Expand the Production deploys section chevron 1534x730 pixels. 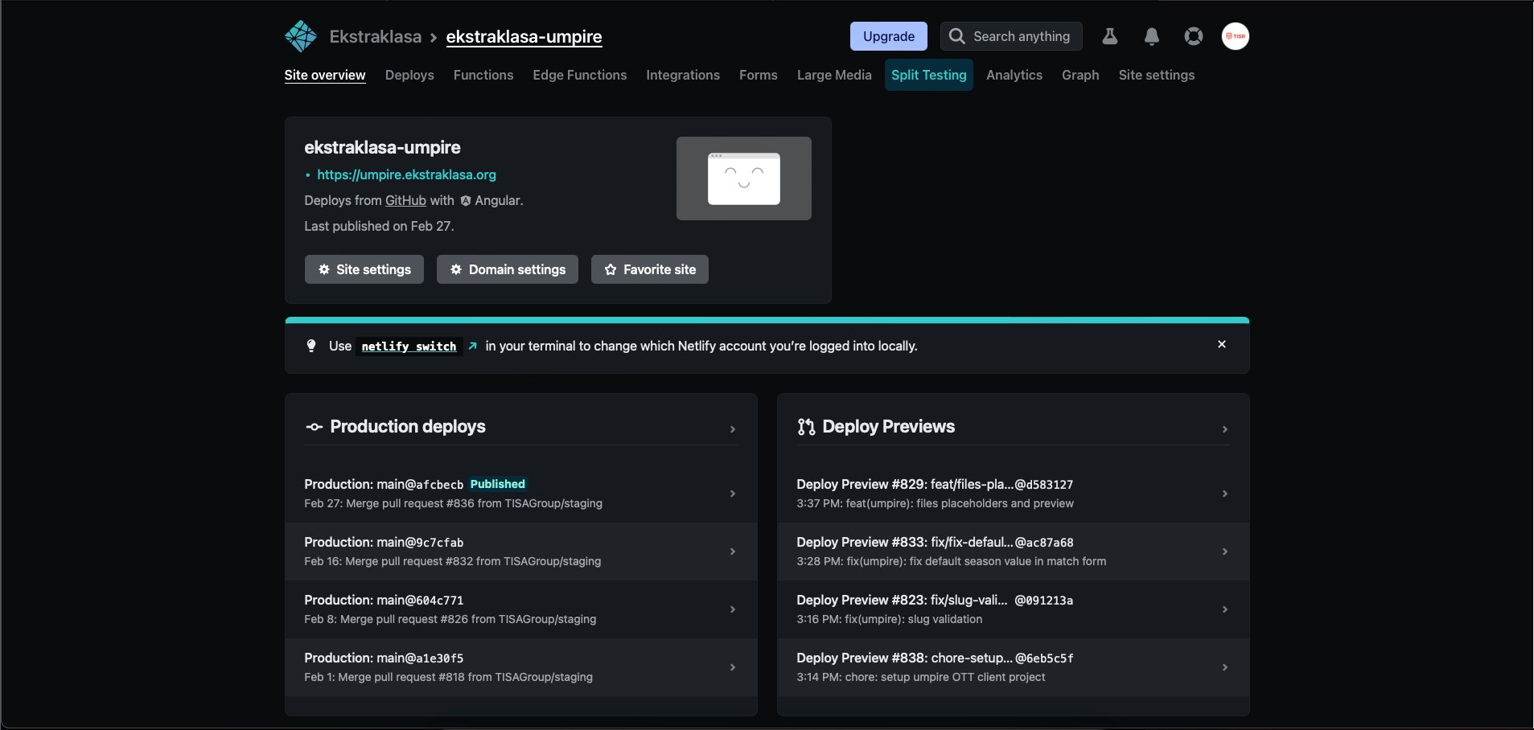(733, 429)
